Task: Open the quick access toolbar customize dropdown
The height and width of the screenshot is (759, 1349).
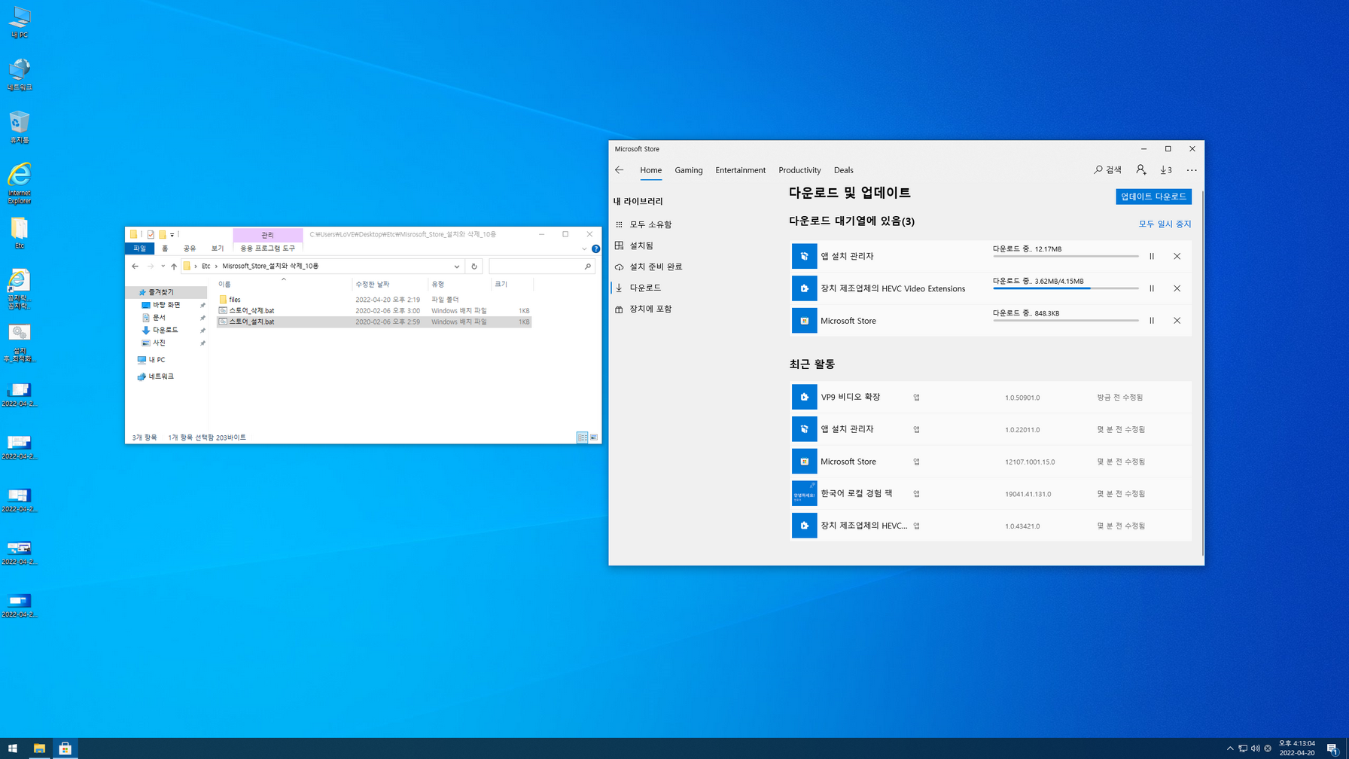Action: pos(172,235)
